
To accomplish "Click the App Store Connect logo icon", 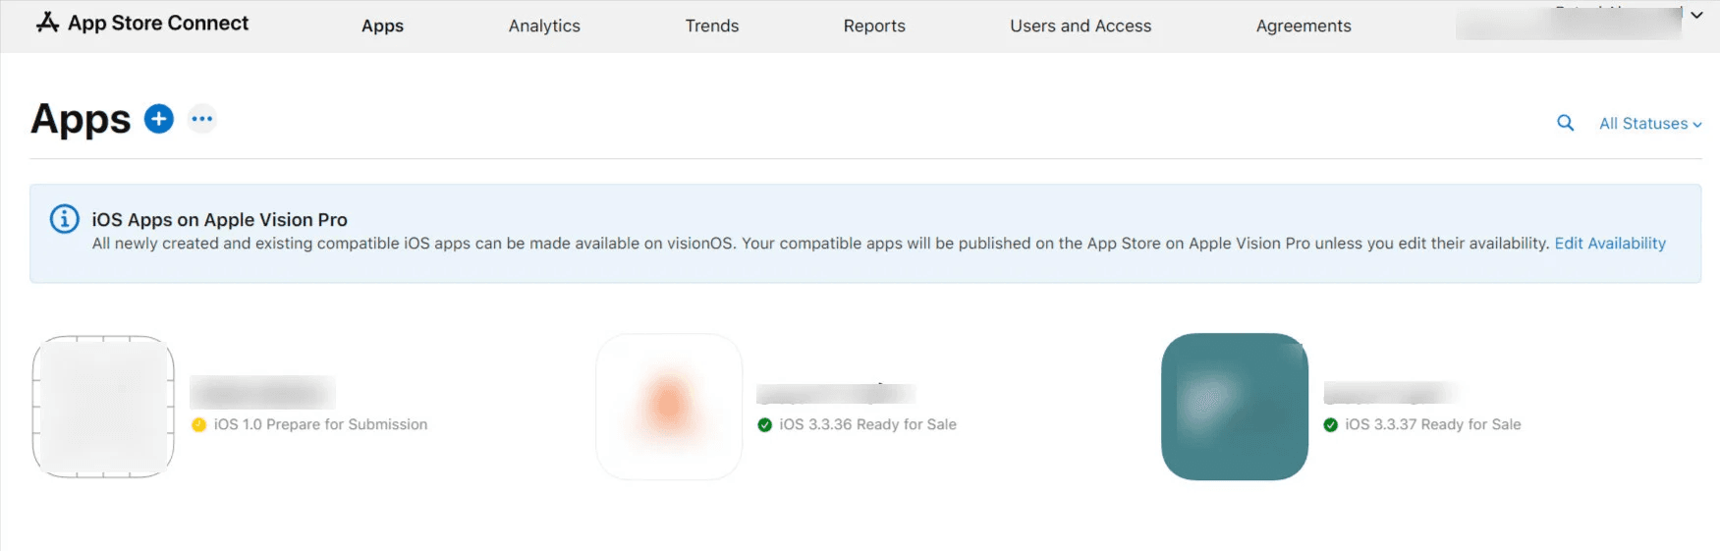I will [47, 23].
